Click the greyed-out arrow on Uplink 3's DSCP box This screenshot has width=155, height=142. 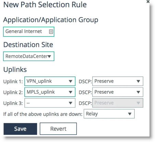point(138,103)
